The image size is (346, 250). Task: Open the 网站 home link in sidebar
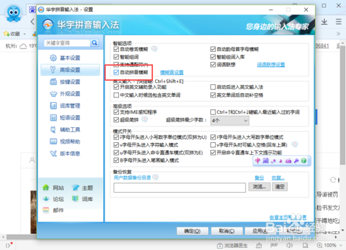(53, 188)
